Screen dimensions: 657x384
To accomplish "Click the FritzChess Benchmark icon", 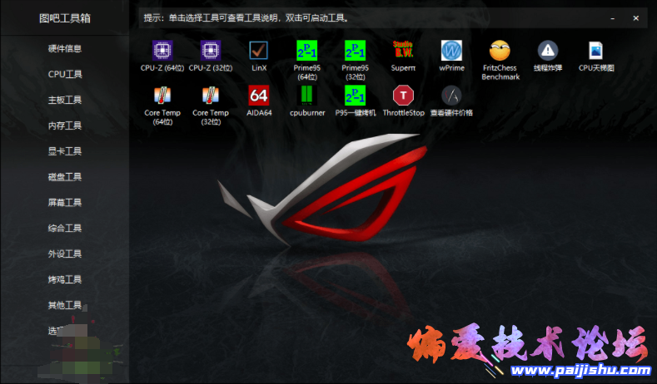I will 500,51.
